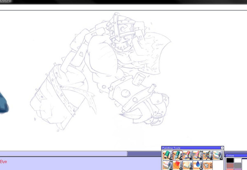Close the Painting Tools panel
Image resolution: width=247 pixels, height=170 pixels.
[x=222, y=148]
